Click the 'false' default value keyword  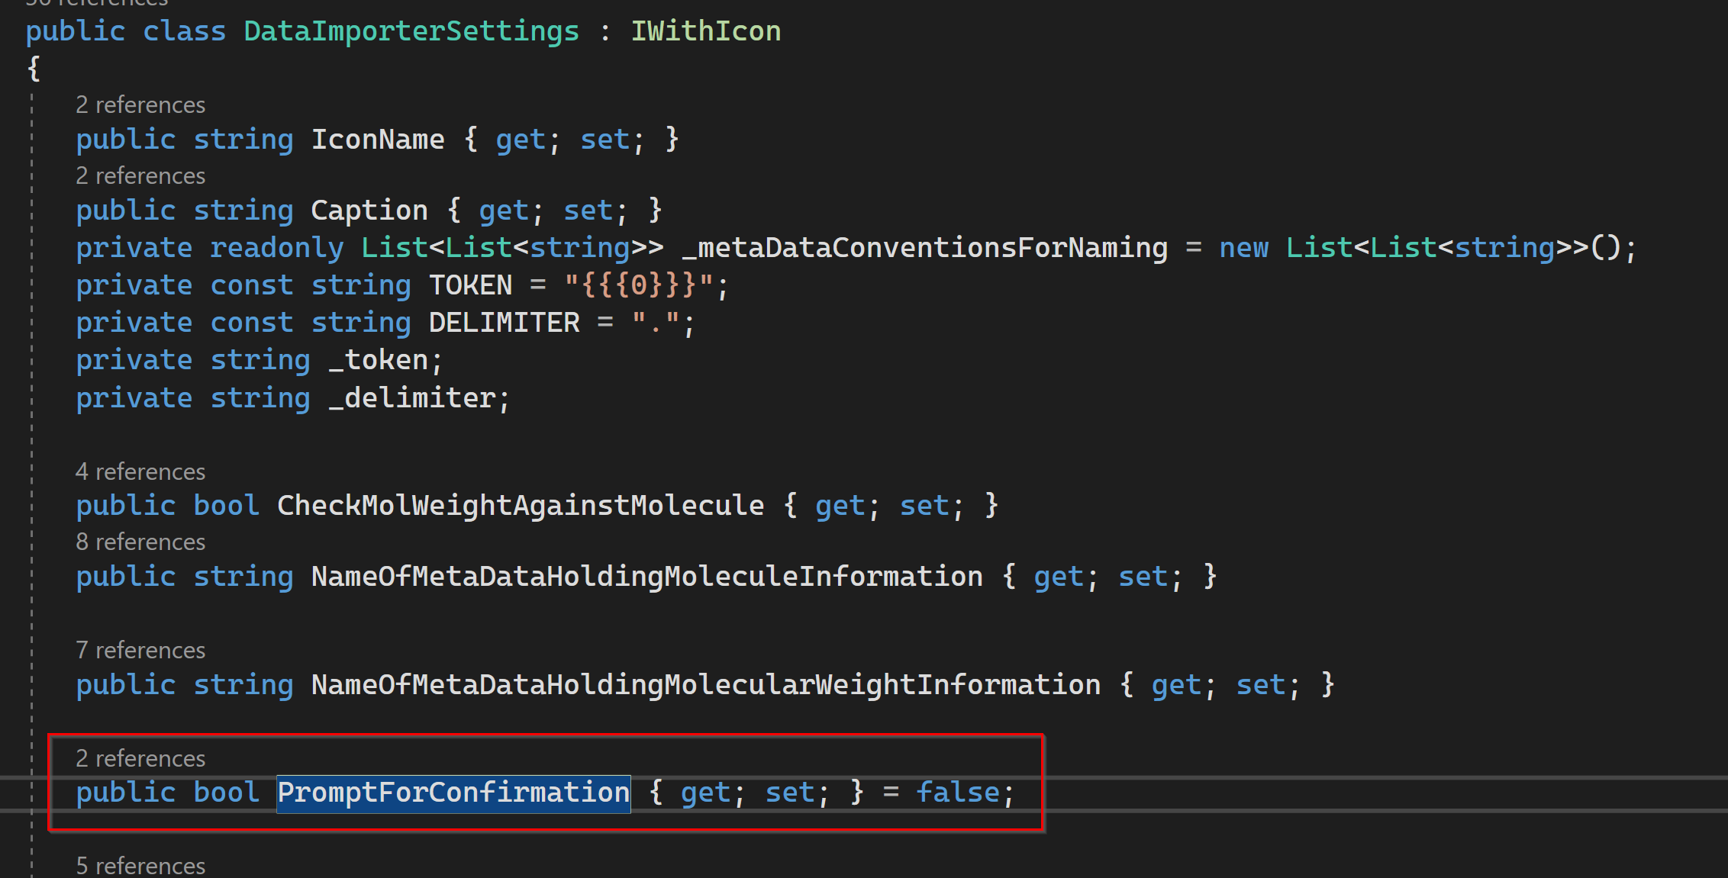pyautogui.click(x=958, y=793)
